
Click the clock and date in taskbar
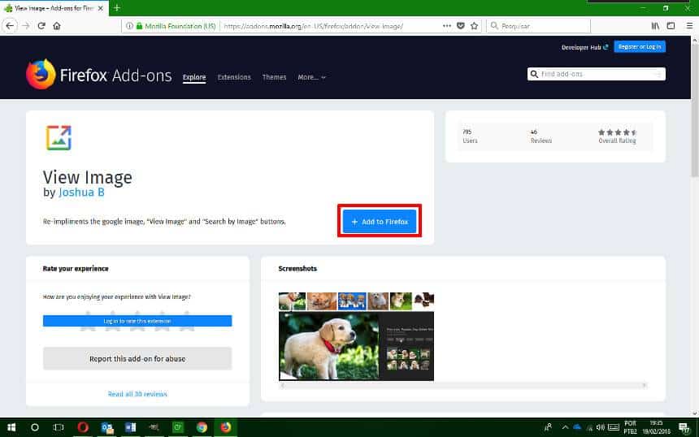click(x=656, y=427)
